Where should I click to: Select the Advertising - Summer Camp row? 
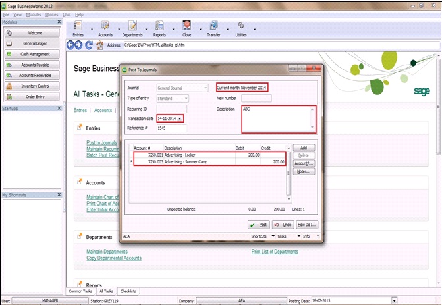click(209, 162)
